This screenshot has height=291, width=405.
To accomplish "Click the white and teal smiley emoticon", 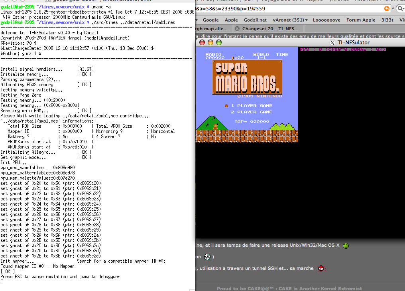I will point(207,257).
